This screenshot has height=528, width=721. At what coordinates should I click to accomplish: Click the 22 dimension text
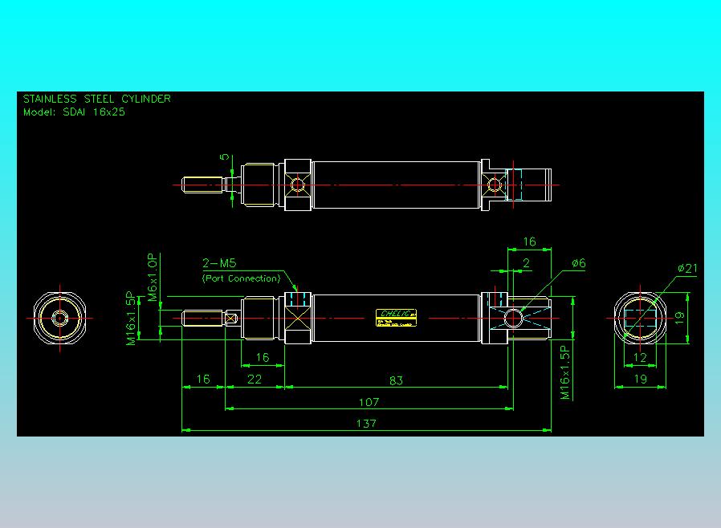(255, 379)
